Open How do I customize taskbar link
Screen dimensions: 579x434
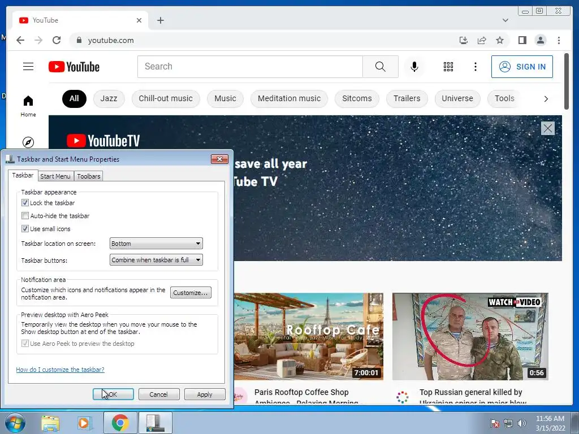(60, 370)
